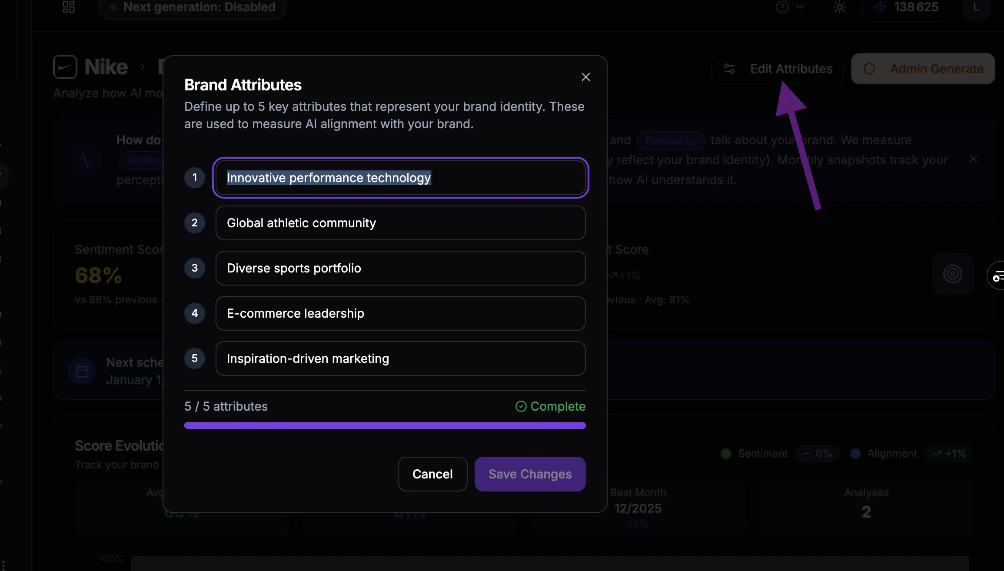The image size is (1004, 571).
Task: Close the Brand Attributes dialog
Action: [585, 77]
